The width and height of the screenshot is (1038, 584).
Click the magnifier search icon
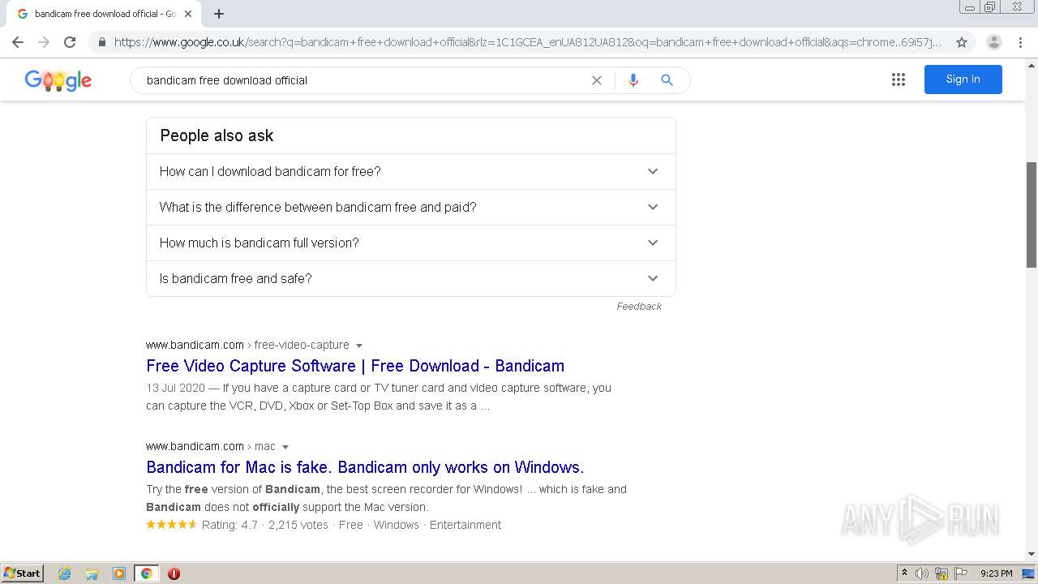pos(667,80)
